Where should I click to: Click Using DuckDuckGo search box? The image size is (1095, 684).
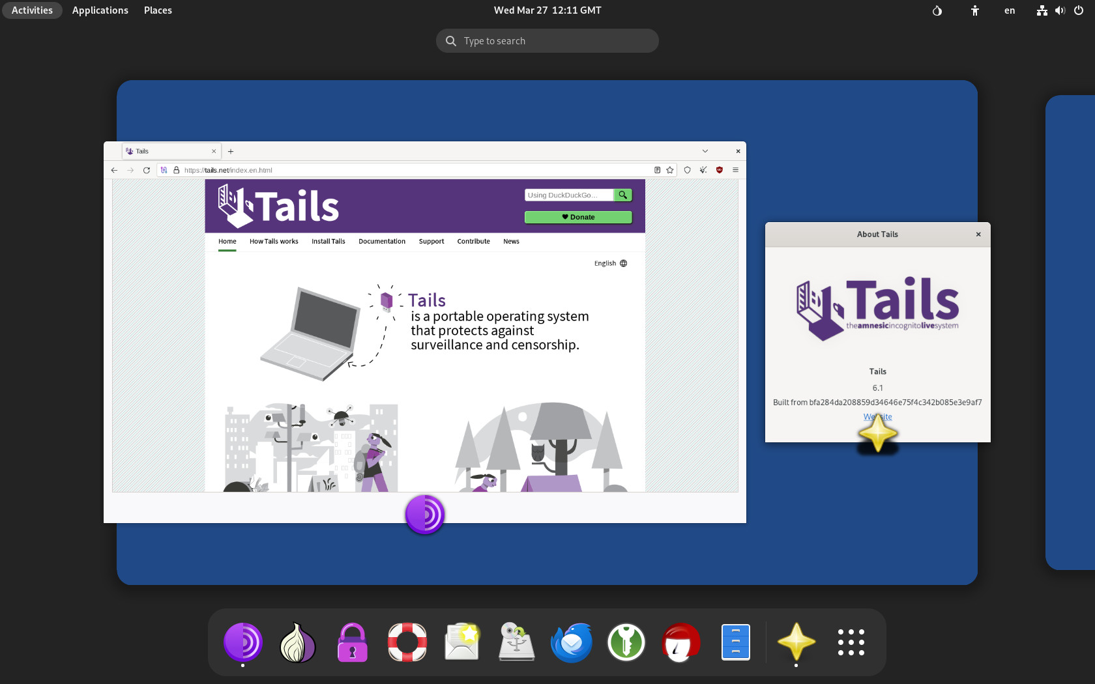pos(569,195)
